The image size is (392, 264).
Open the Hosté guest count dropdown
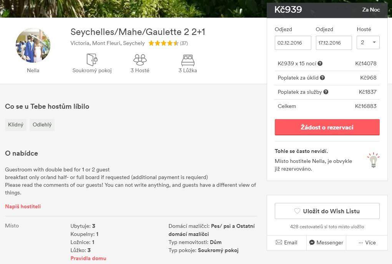[368, 43]
